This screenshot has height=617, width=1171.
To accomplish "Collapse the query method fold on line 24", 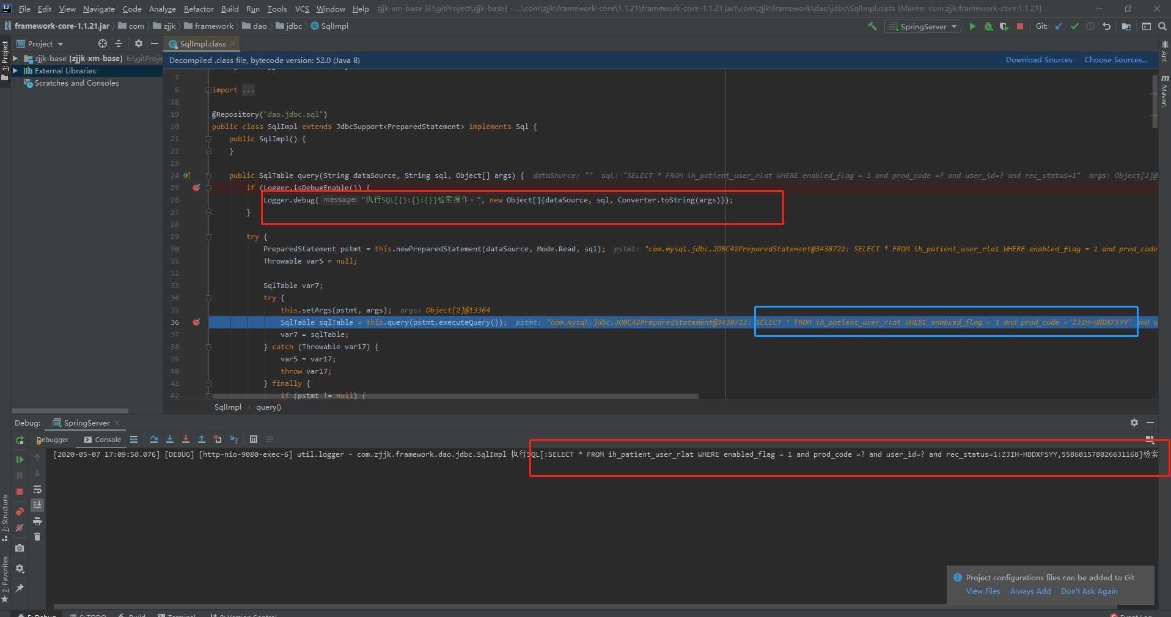I will tap(208, 175).
